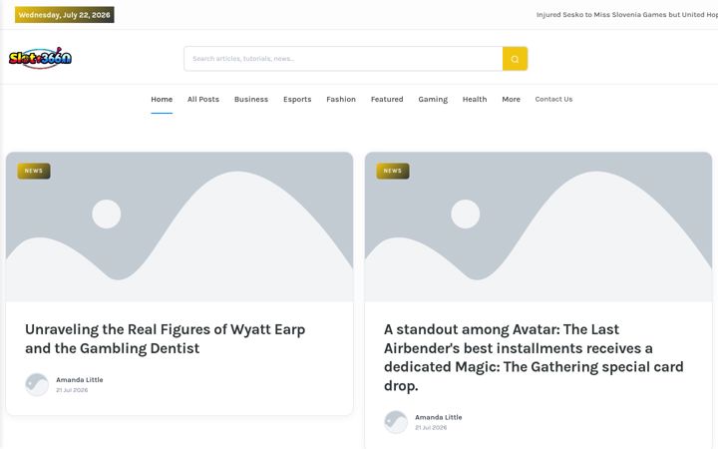Select Gaming in the navigation bar
The image size is (718, 449).
click(x=433, y=99)
